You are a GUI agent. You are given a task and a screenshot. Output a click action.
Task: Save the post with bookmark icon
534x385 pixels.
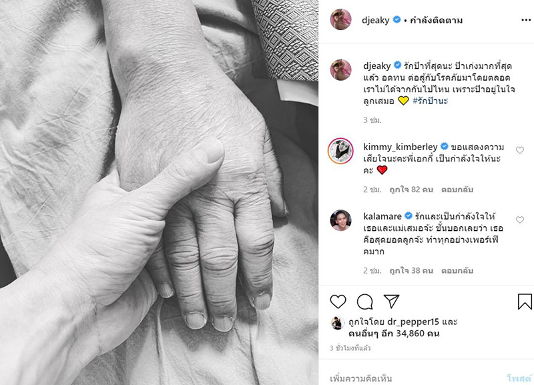pyautogui.click(x=525, y=302)
